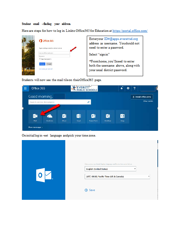185x240 pixels.
Task: Click the Everett Public Schools logo
Action: coord(84,88)
